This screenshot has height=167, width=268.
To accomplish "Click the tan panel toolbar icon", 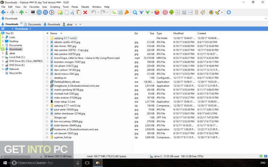I will click(x=196, y=12).
